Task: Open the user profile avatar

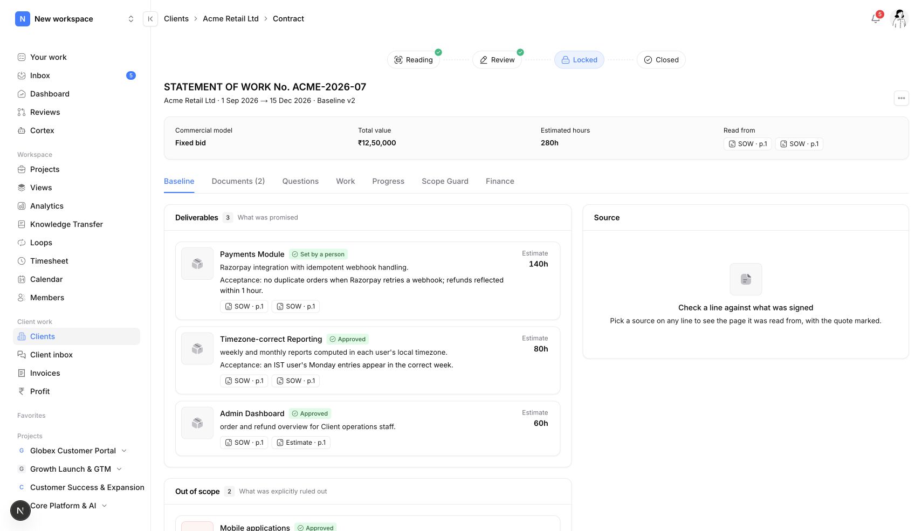Action: 899,19
